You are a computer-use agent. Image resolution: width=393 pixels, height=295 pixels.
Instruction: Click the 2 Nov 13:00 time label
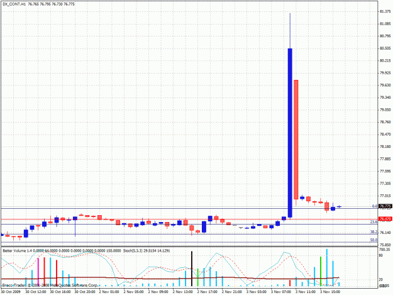(x=183, y=292)
